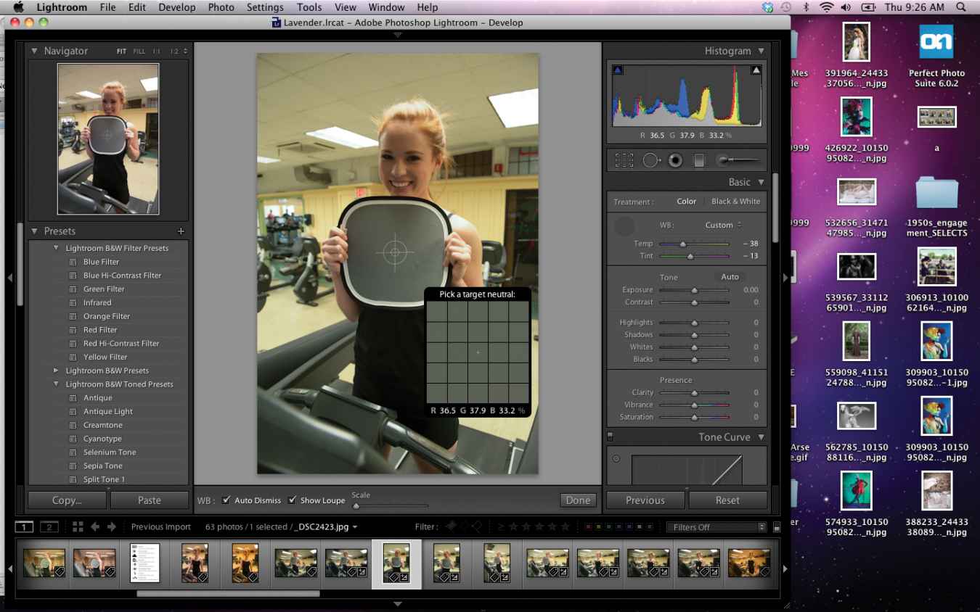Open the WB Custom preset dropdown
Image resolution: width=980 pixels, height=612 pixels.
tap(723, 225)
